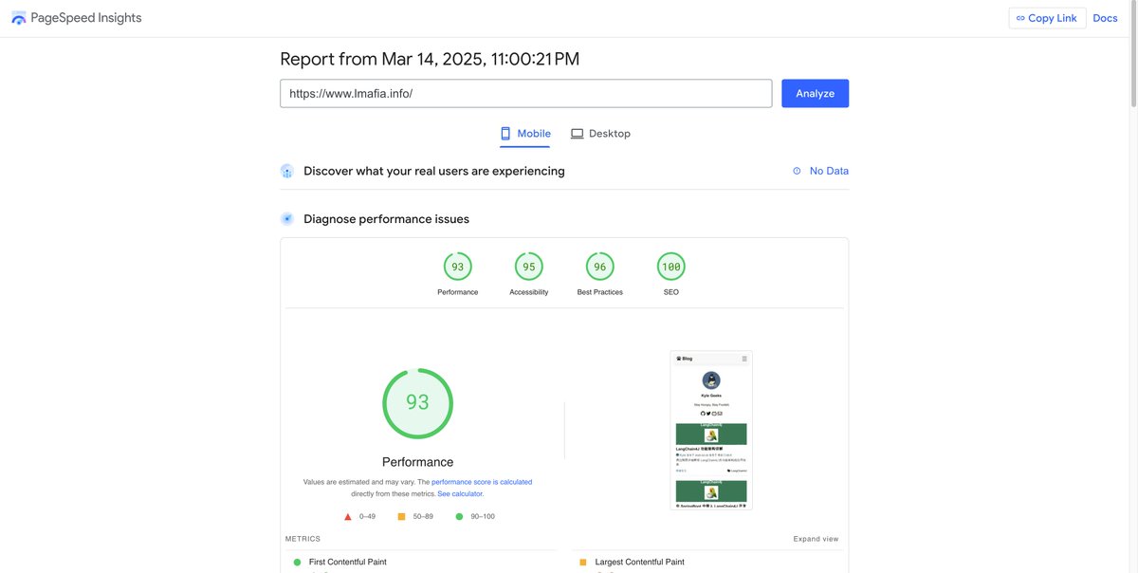This screenshot has width=1138, height=573.
Task: Expand the Diagnose performance issues section
Action: 385,217
